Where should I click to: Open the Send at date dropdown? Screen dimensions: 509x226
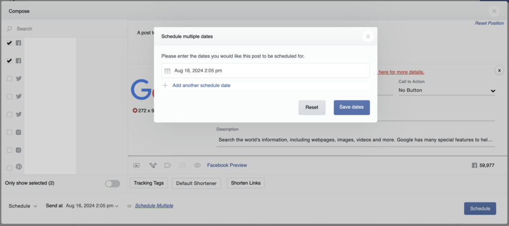click(x=92, y=206)
